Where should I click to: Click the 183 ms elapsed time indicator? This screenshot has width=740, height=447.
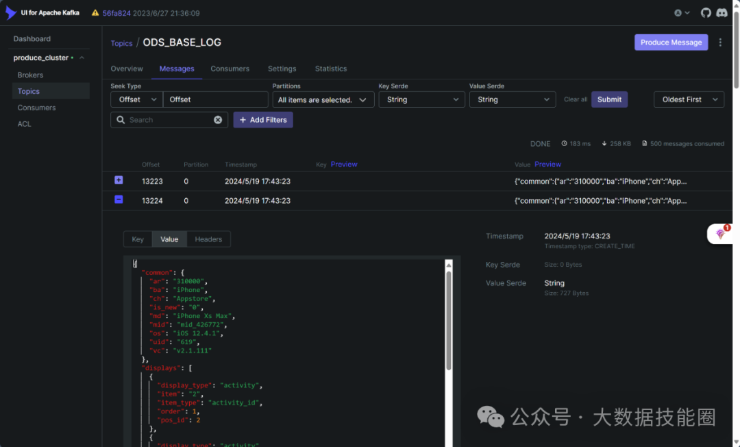coord(576,143)
